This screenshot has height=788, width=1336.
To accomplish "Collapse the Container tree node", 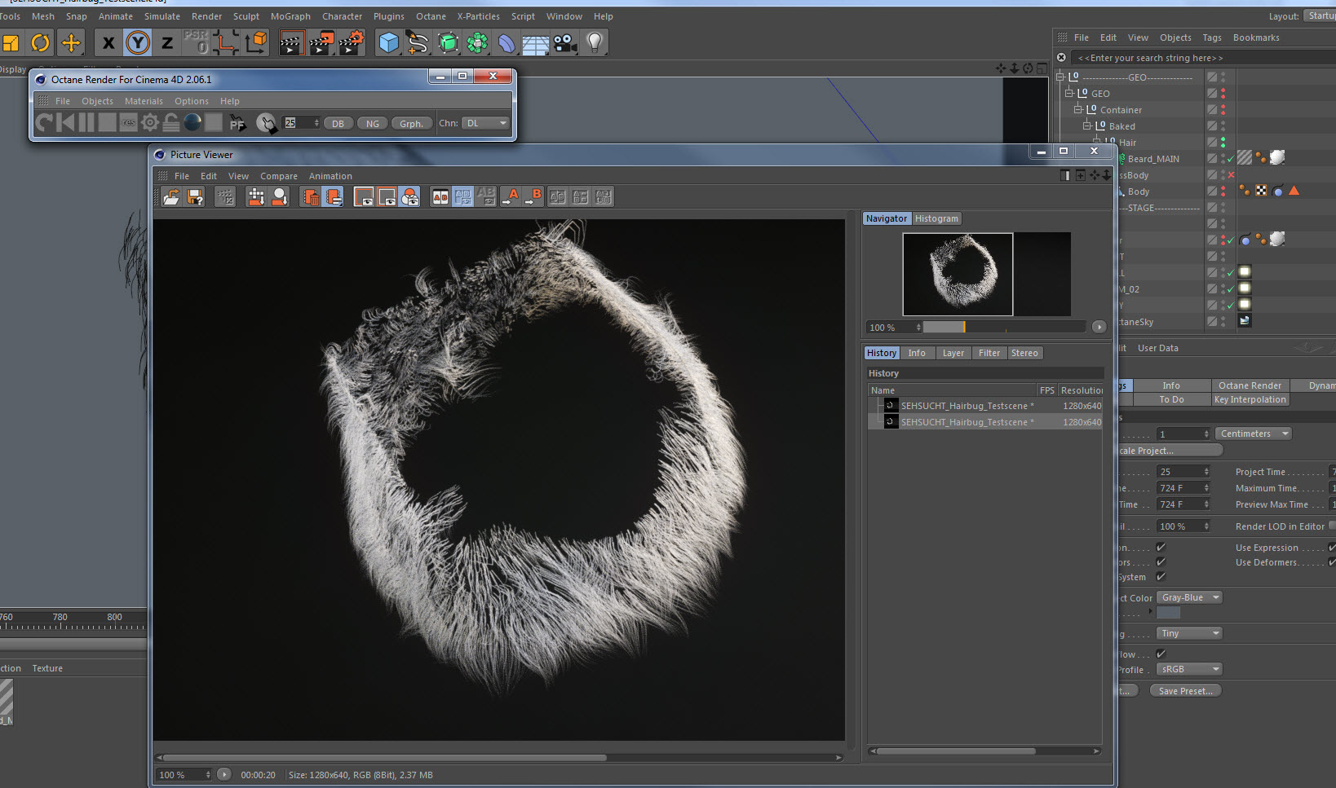I will click(x=1078, y=110).
